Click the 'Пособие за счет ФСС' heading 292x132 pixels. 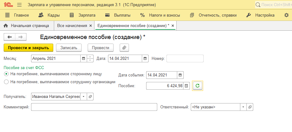point(24,68)
